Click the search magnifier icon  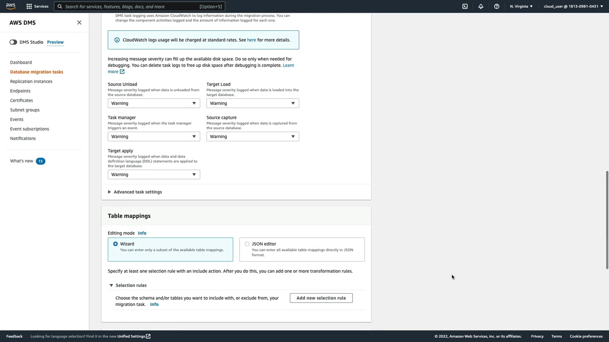(60, 7)
